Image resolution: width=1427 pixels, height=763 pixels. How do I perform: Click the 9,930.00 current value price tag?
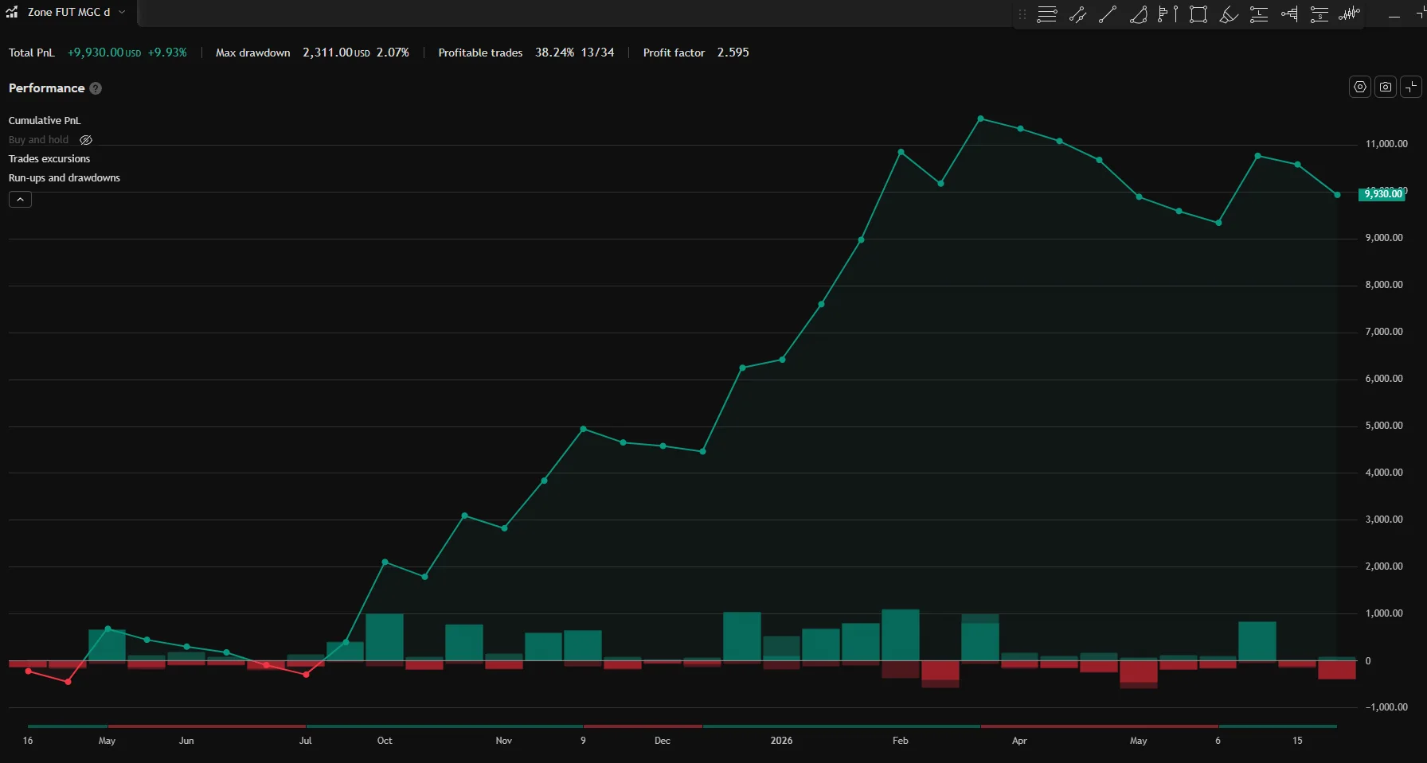[x=1382, y=193]
